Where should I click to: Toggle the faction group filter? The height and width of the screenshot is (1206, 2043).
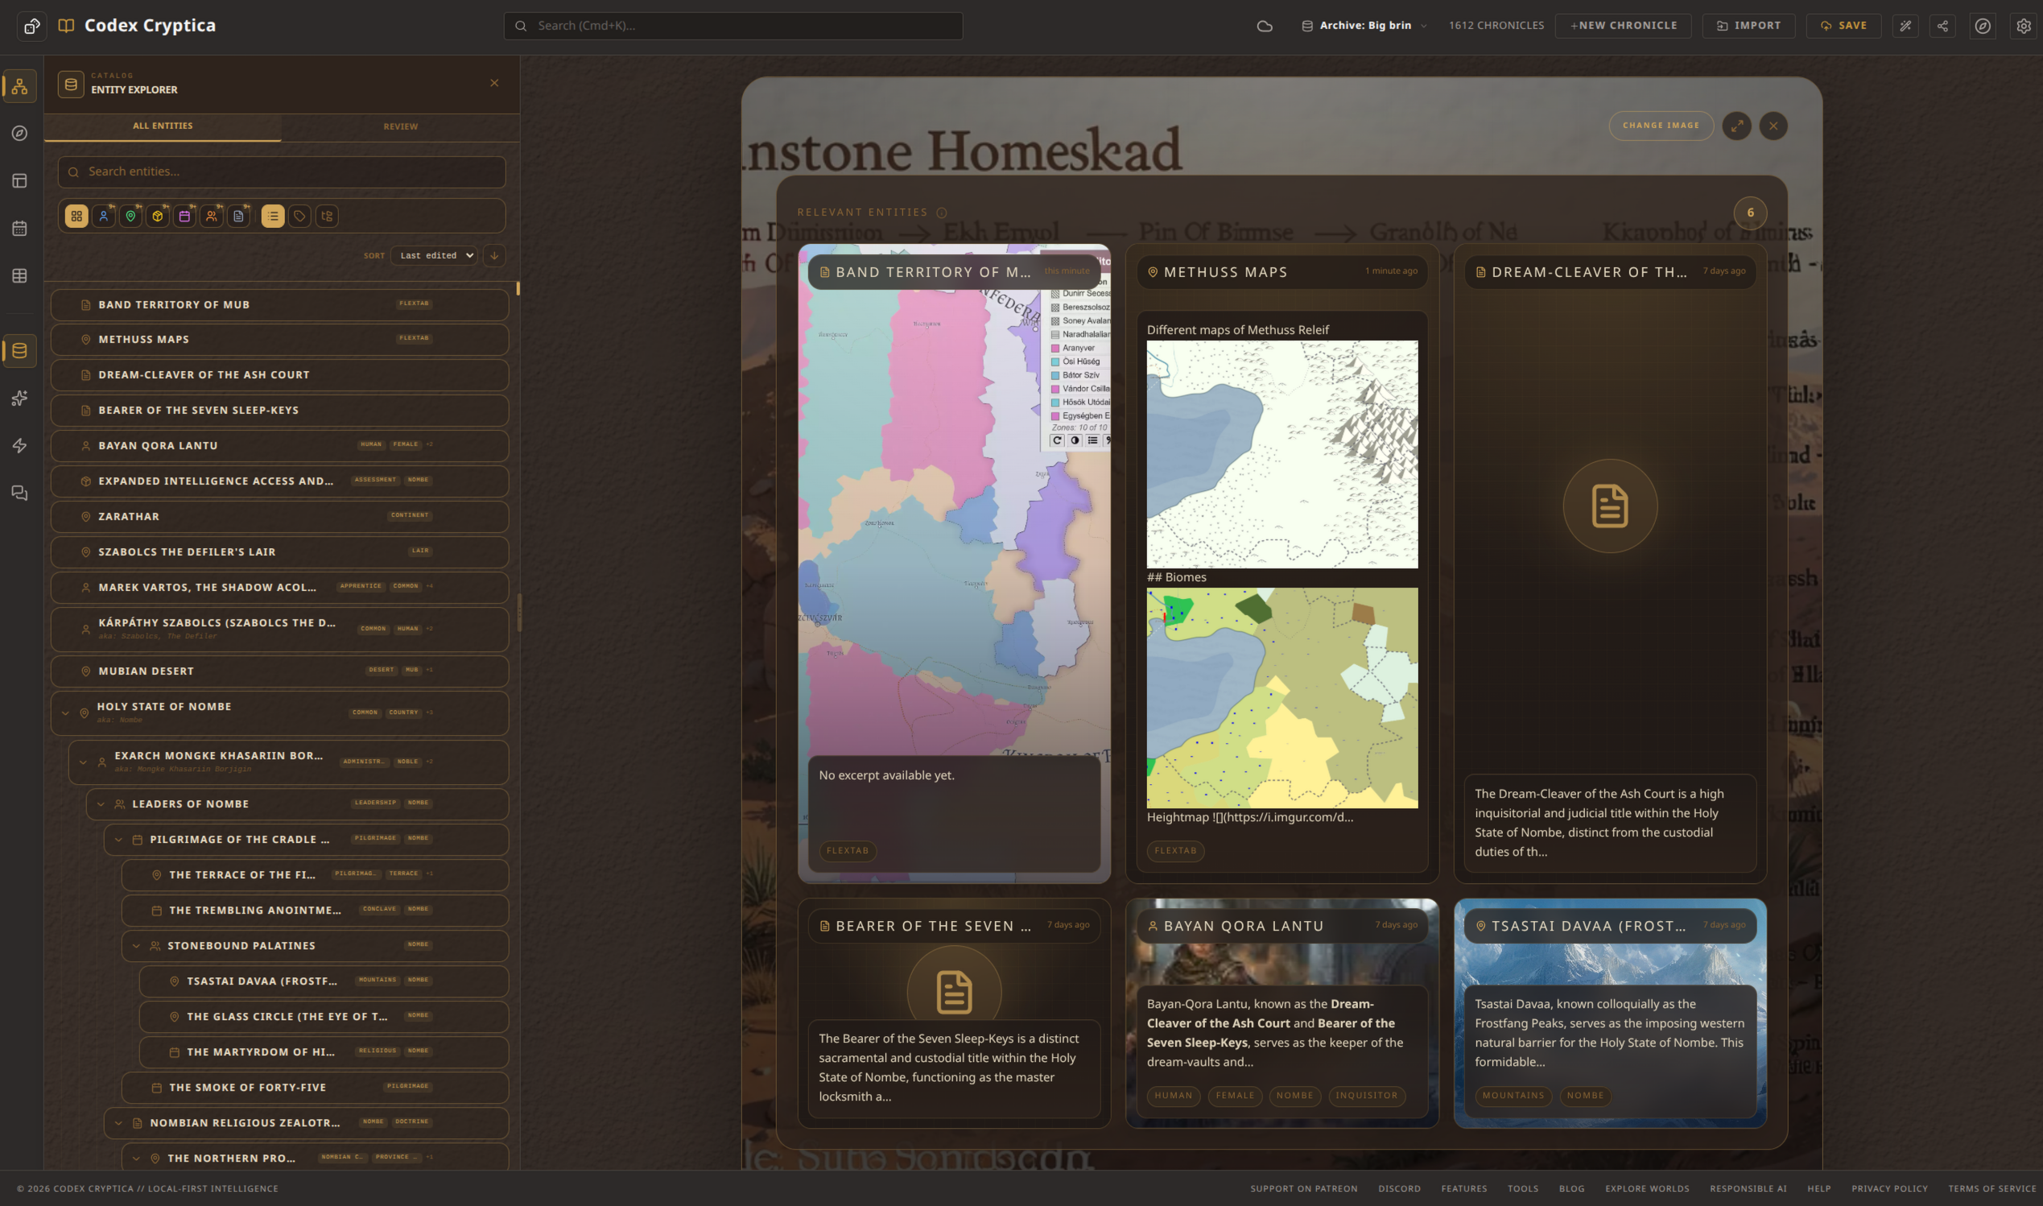pyautogui.click(x=211, y=217)
